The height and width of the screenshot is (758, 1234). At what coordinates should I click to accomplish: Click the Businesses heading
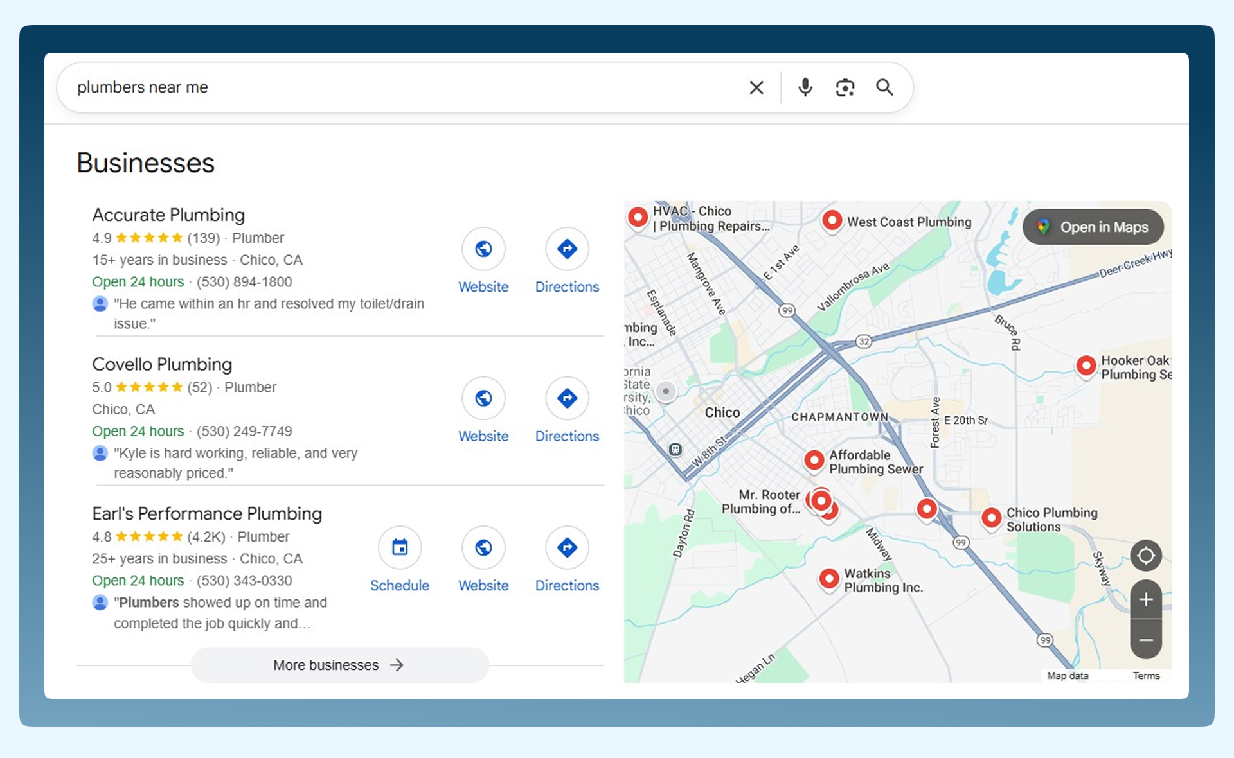pyautogui.click(x=145, y=163)
